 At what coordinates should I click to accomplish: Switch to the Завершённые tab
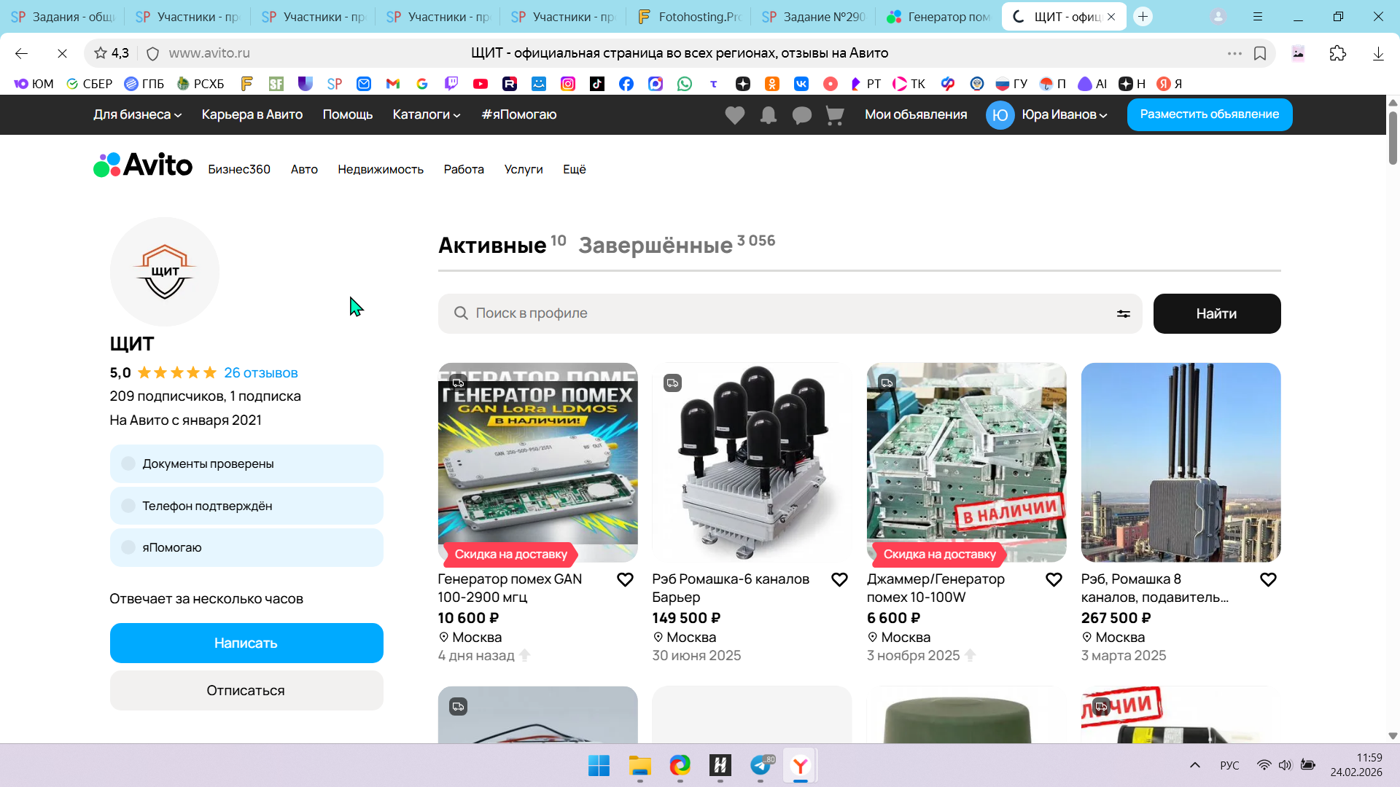[655, 246]
